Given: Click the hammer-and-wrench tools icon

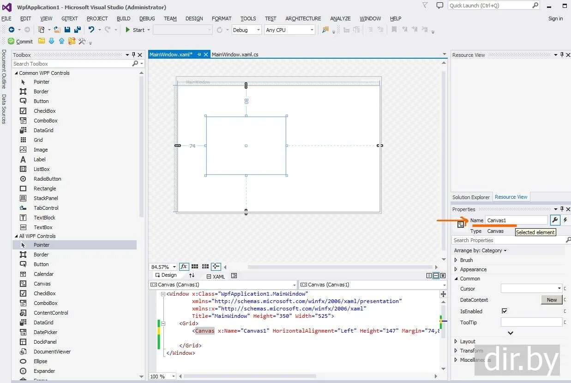Looking at the screenshot, I should point(82,41).
